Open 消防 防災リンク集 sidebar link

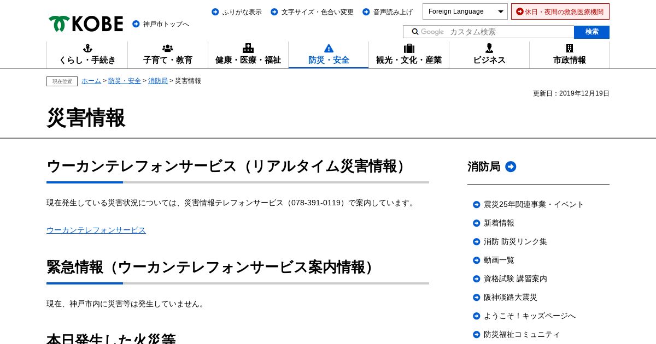[x=516, y=241]
